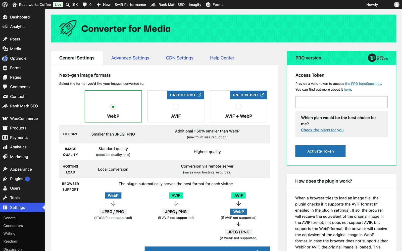402x251 pixels.
Task: Click the Comments bubble icon in sidebar
Action: [x=5, y=87]
